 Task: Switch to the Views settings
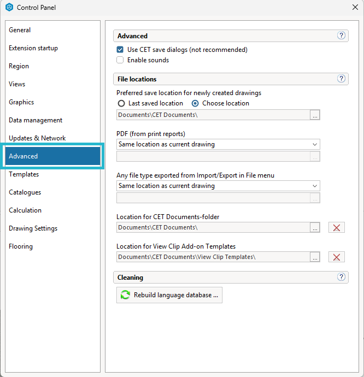coord(52,84)
